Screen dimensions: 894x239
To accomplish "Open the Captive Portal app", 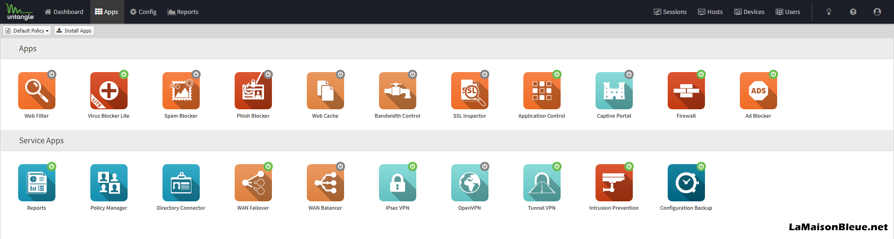I will [x=614, y=91].
